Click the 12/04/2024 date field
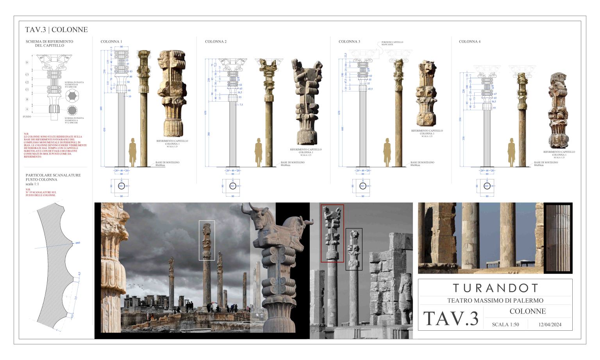 click(550, 324)
